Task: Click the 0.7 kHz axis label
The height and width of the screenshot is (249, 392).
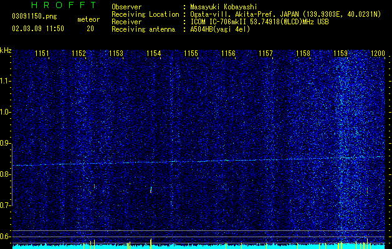Action: [6, 205]
